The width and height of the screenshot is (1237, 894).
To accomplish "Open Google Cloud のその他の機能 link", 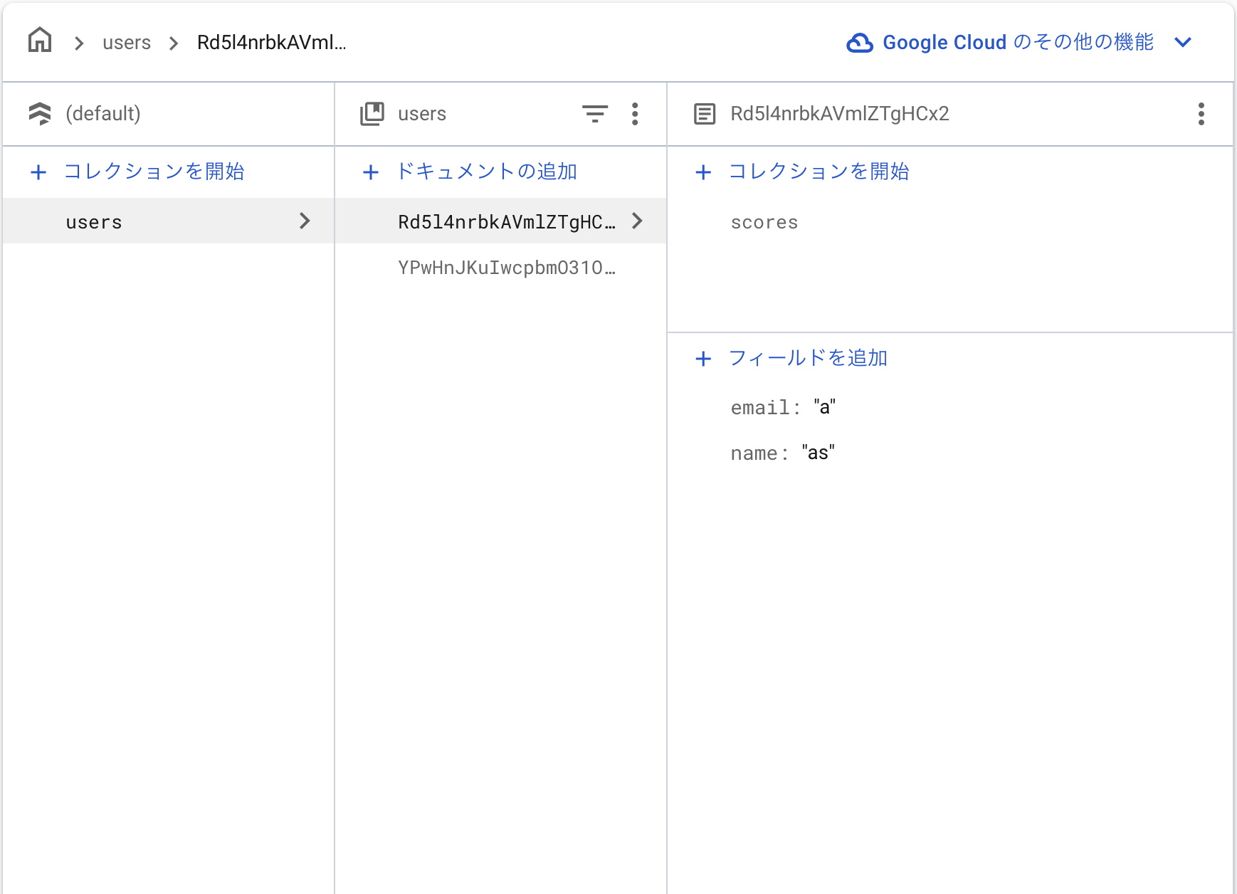I will click(x=1018, y=43).
